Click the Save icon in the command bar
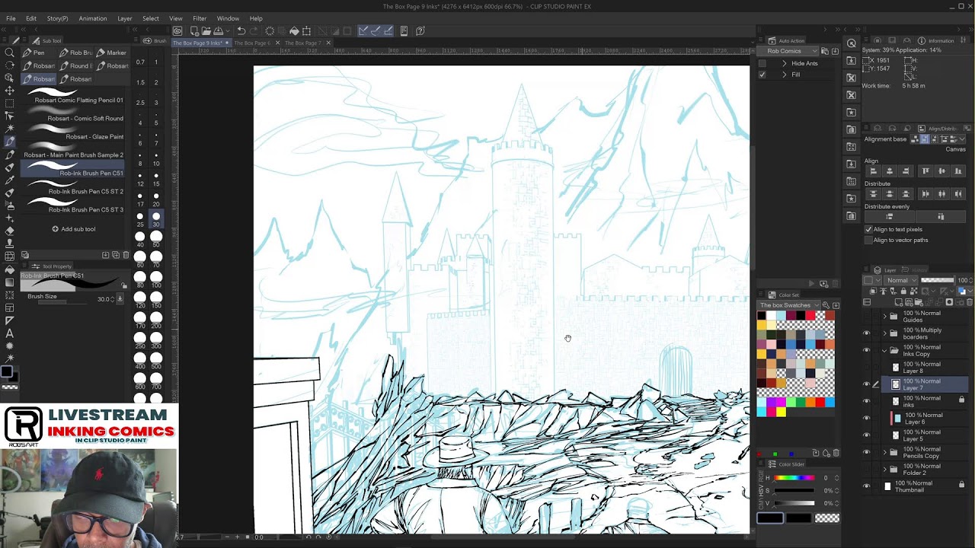The height and width of the screenshot is (548, 975). click(218, 31)
